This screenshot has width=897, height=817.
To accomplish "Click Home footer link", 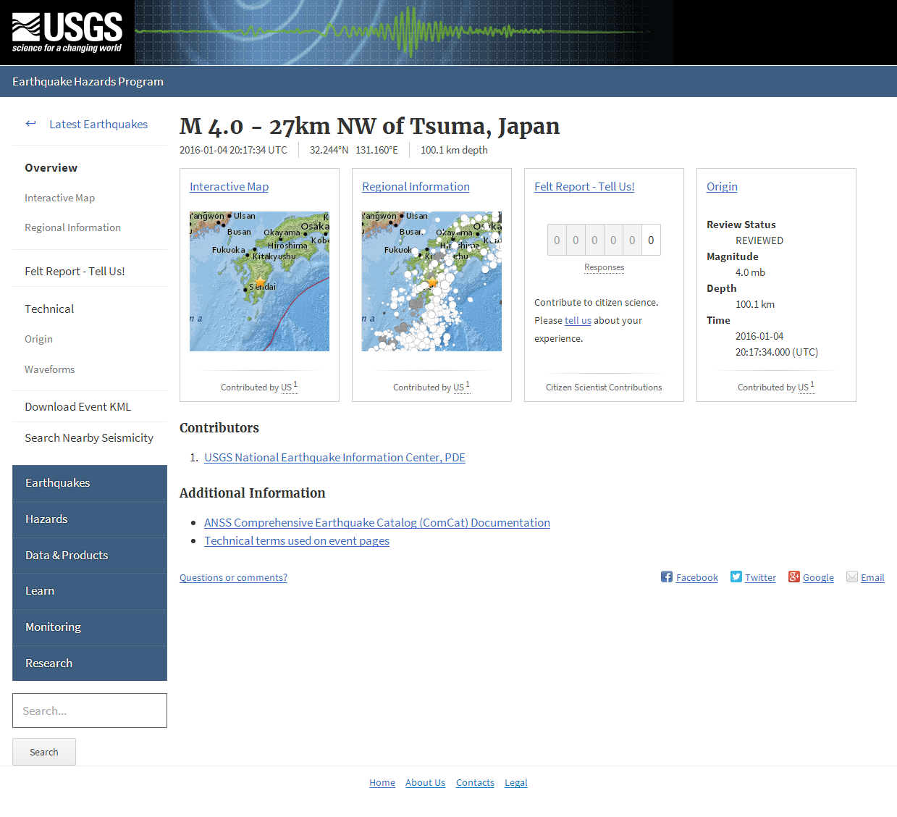I will tap(382, 783).
